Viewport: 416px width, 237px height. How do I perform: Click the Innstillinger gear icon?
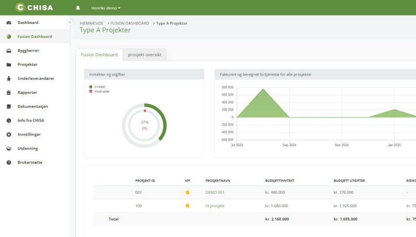point(9,135)
